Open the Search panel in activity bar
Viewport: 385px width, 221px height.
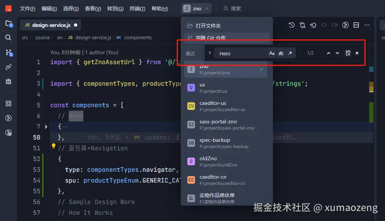point(8,38)
